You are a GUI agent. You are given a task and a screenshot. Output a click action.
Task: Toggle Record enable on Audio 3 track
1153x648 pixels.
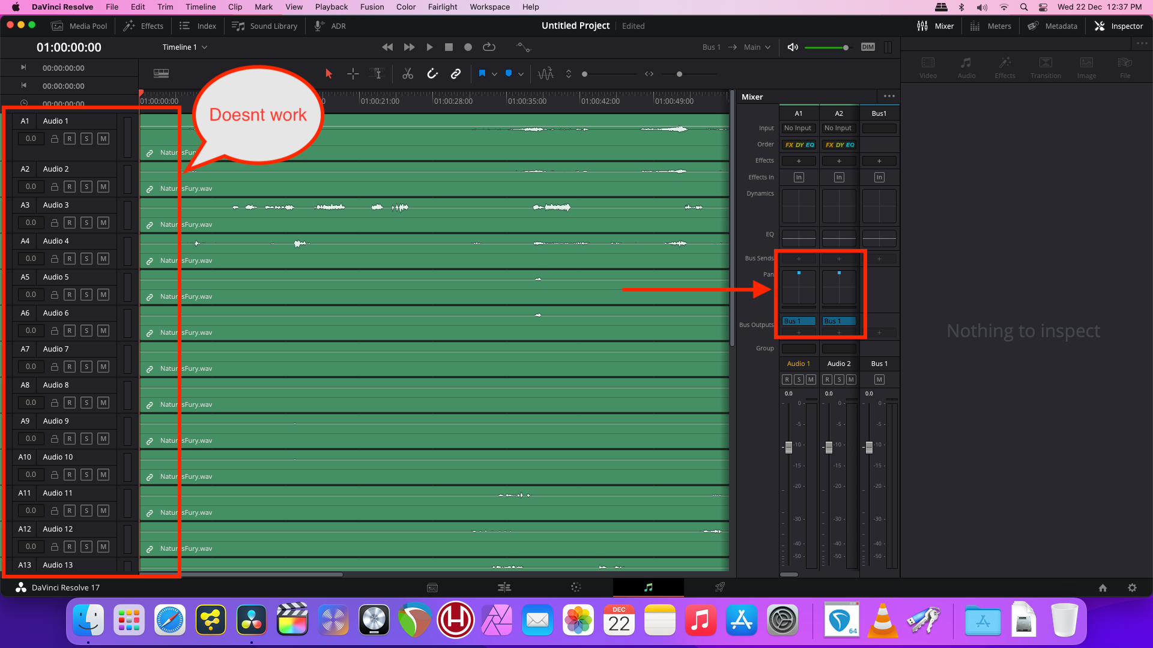[70, 223]
